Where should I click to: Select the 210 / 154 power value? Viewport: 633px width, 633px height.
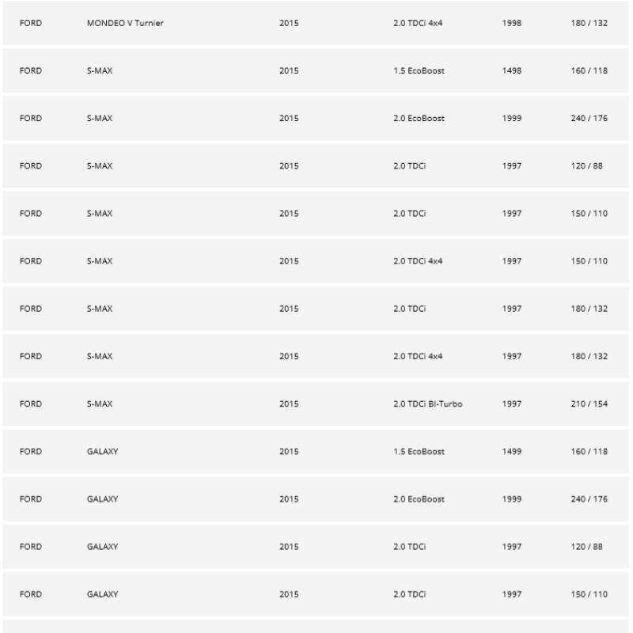point(589,404)
